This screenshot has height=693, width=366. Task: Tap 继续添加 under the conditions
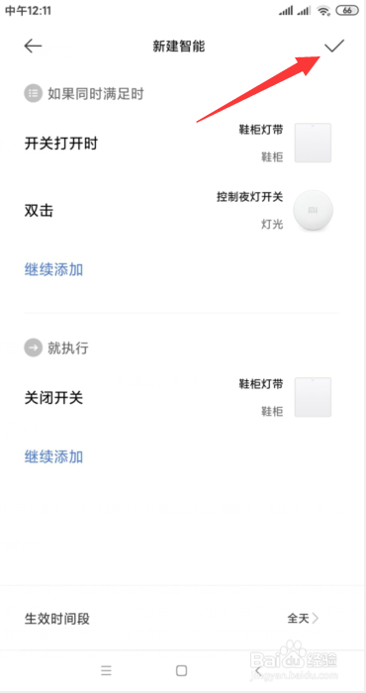[53, 269]
